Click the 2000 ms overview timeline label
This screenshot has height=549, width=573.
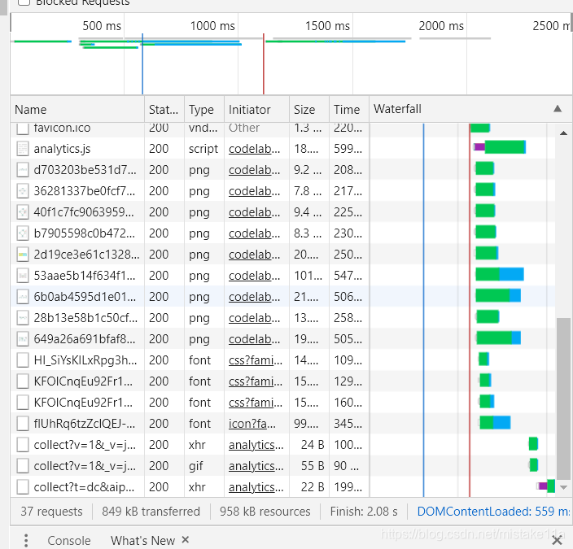441,26
